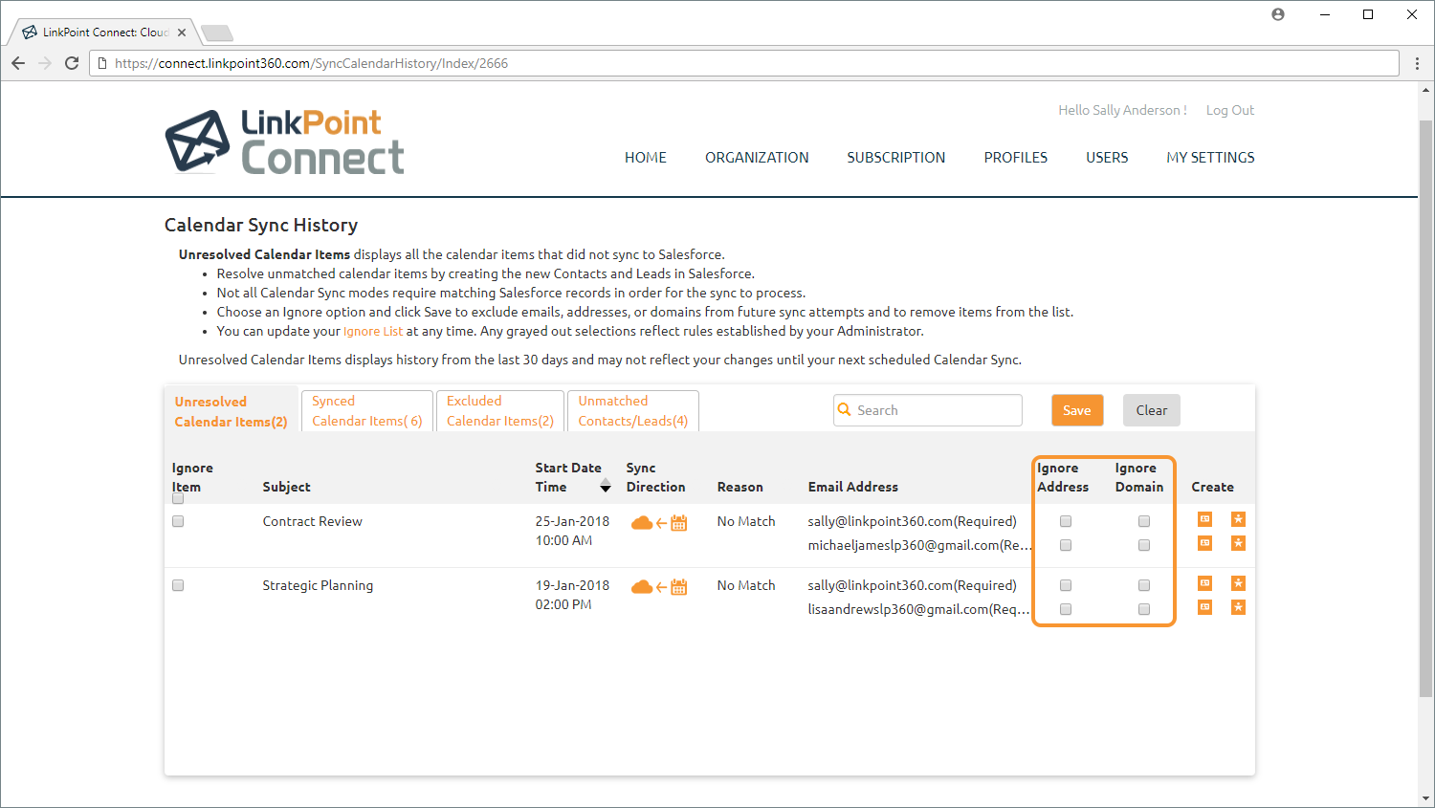Click the Email Address column header

coord(853,487)
